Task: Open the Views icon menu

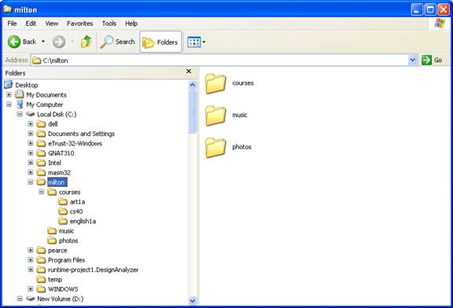Action: click(x=193, y=42)
